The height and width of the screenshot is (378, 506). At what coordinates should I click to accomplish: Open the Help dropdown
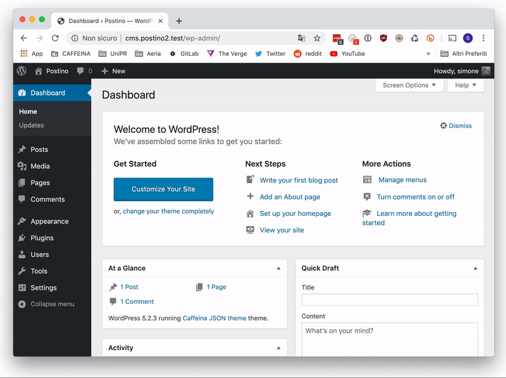(x=466, y=85)
